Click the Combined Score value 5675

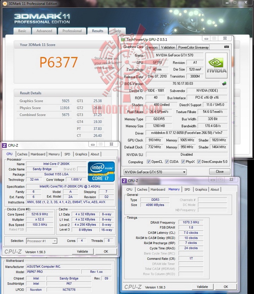click(66, 115)
